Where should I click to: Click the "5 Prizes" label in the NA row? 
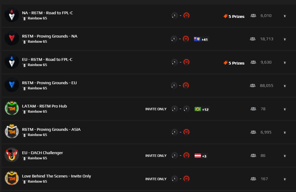(236, 16)
